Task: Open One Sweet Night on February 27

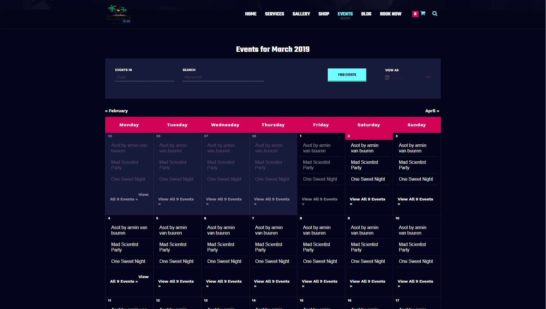Action: [x=224, y=179]
